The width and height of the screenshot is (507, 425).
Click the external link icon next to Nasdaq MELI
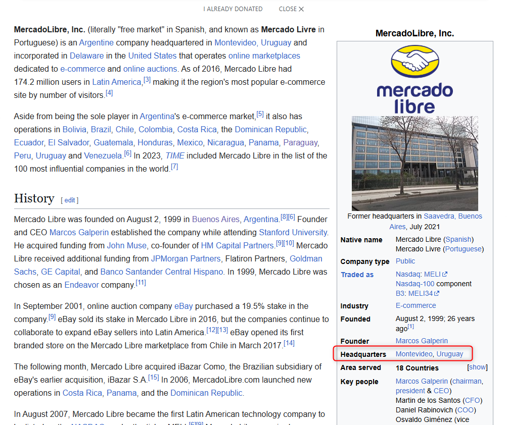point(445,274)
